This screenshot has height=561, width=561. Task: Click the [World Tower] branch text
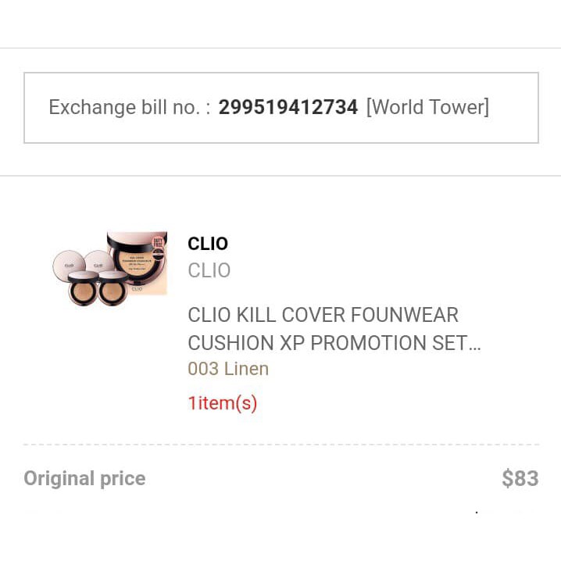click(427, 108)
